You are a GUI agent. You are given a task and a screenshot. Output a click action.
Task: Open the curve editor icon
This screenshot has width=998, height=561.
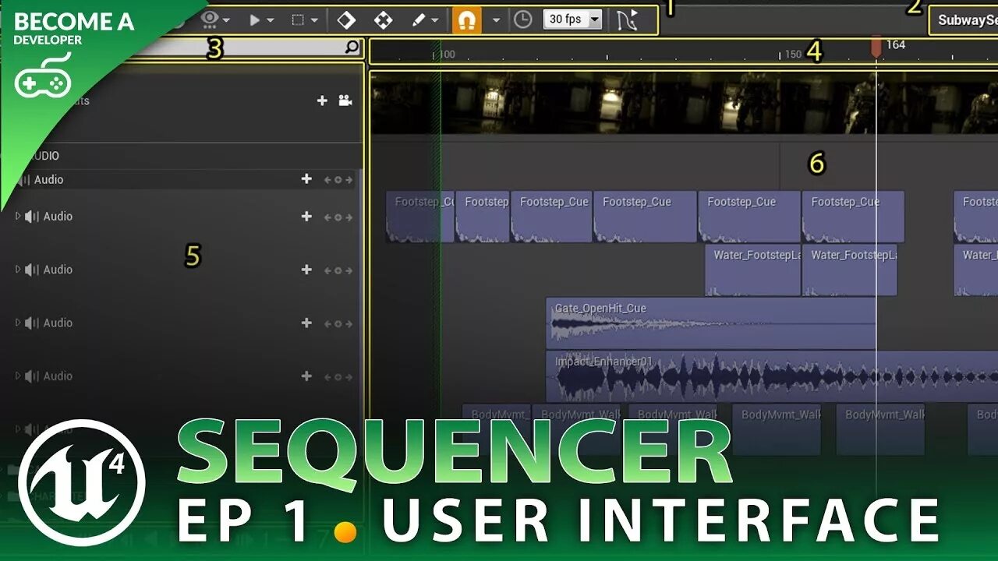click(627, 19)
